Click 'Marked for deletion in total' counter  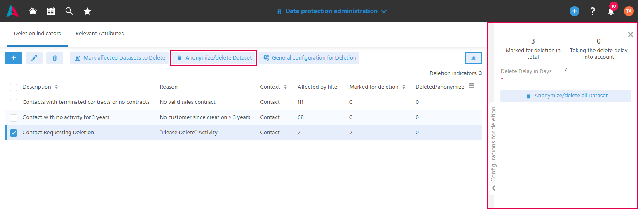click(x=533, y=48)
